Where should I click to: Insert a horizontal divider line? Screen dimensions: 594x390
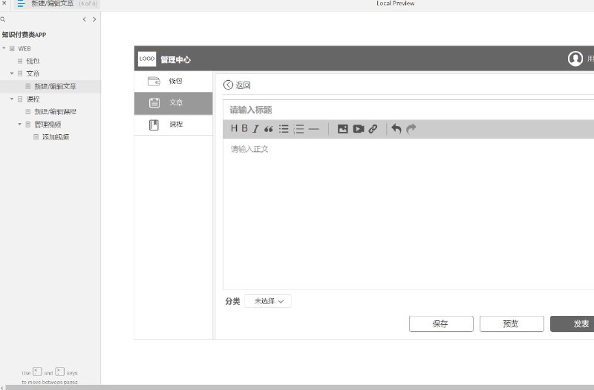[313, 129]
